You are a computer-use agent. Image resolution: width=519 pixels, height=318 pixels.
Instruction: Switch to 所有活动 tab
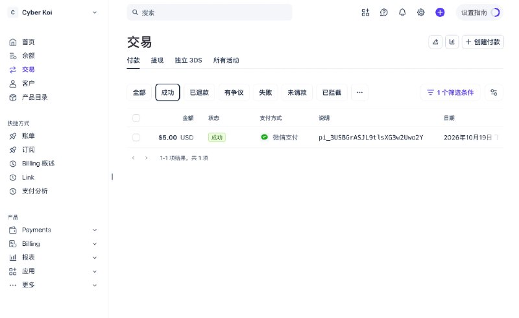[226, 60]
